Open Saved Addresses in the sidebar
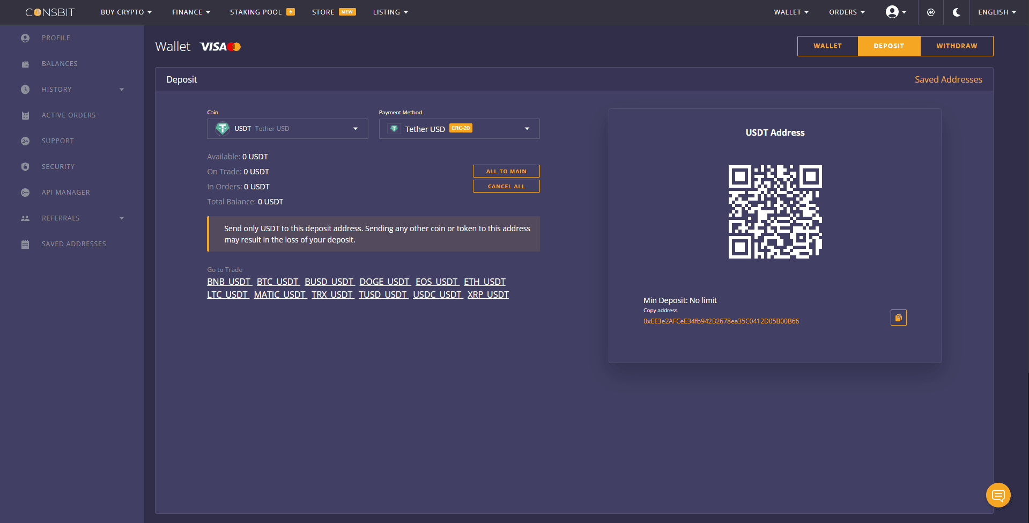 click(x=74, y=244)
